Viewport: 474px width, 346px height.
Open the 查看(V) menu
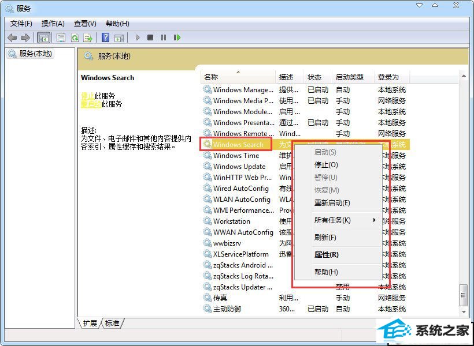(x=85, y=24)
